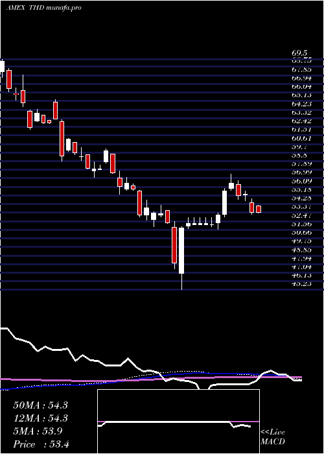
Task: Click the 56.09 price level label
Action: click(302, 181)
